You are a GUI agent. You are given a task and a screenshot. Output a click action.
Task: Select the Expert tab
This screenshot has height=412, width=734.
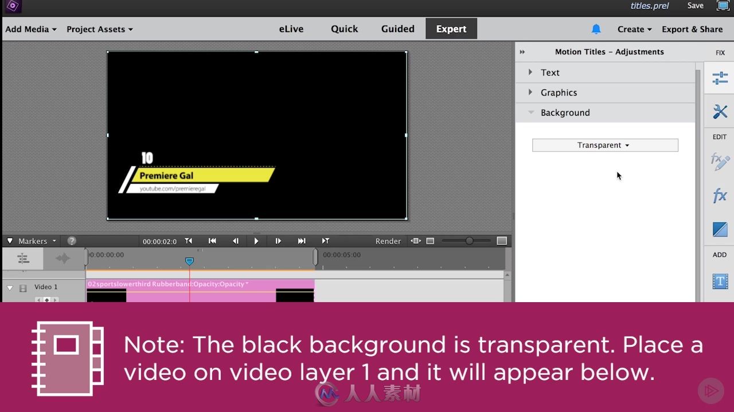click(451, 29)
